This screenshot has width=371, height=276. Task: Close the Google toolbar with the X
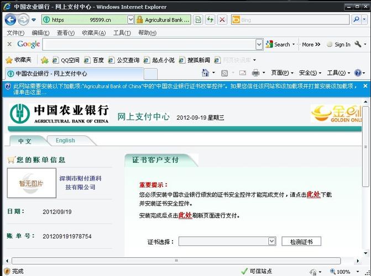[x=9, y=44]
